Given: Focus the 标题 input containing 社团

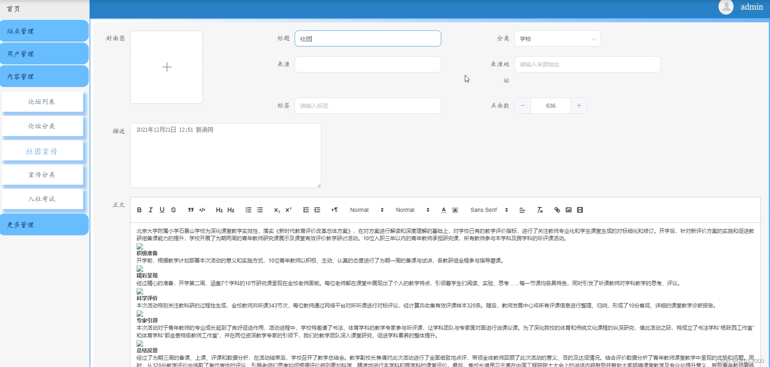Looking at the screenshot, I should [368, 39].
